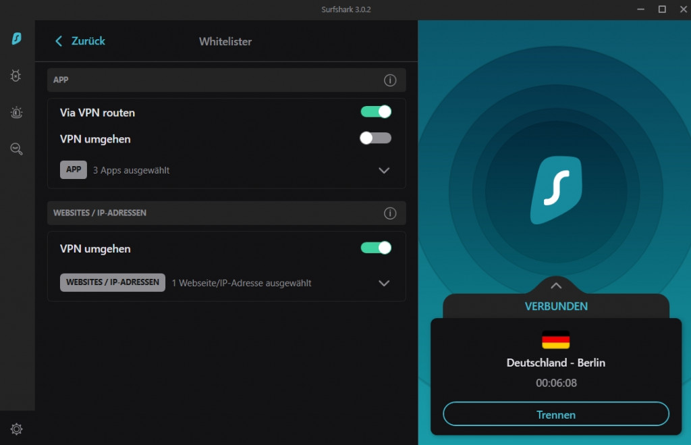Click the Whitelister page title

coord(225,41)
